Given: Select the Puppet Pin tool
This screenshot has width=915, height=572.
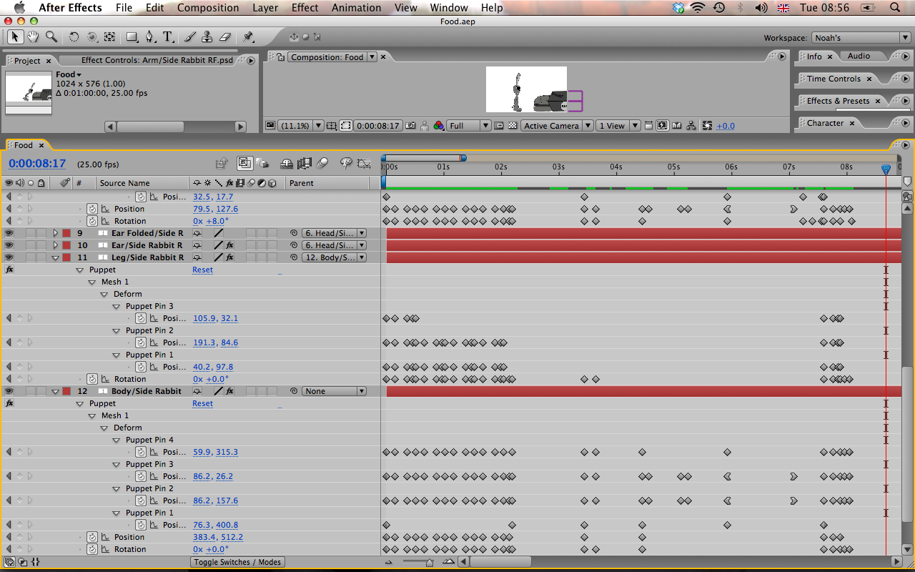Looking at the screenshot, I should pyautogui.click(x=248, y=36).
